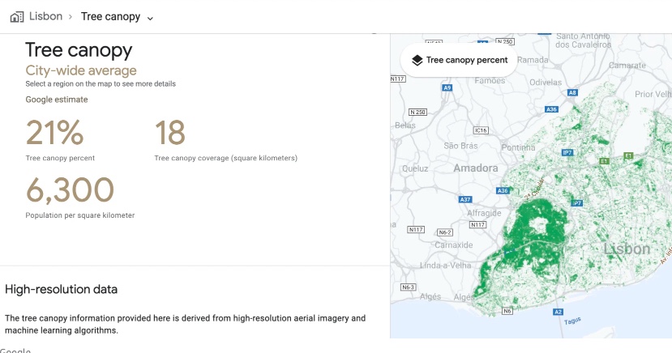
Task: Click the 18 square kilometers coverage value
Action: point(170,133)
